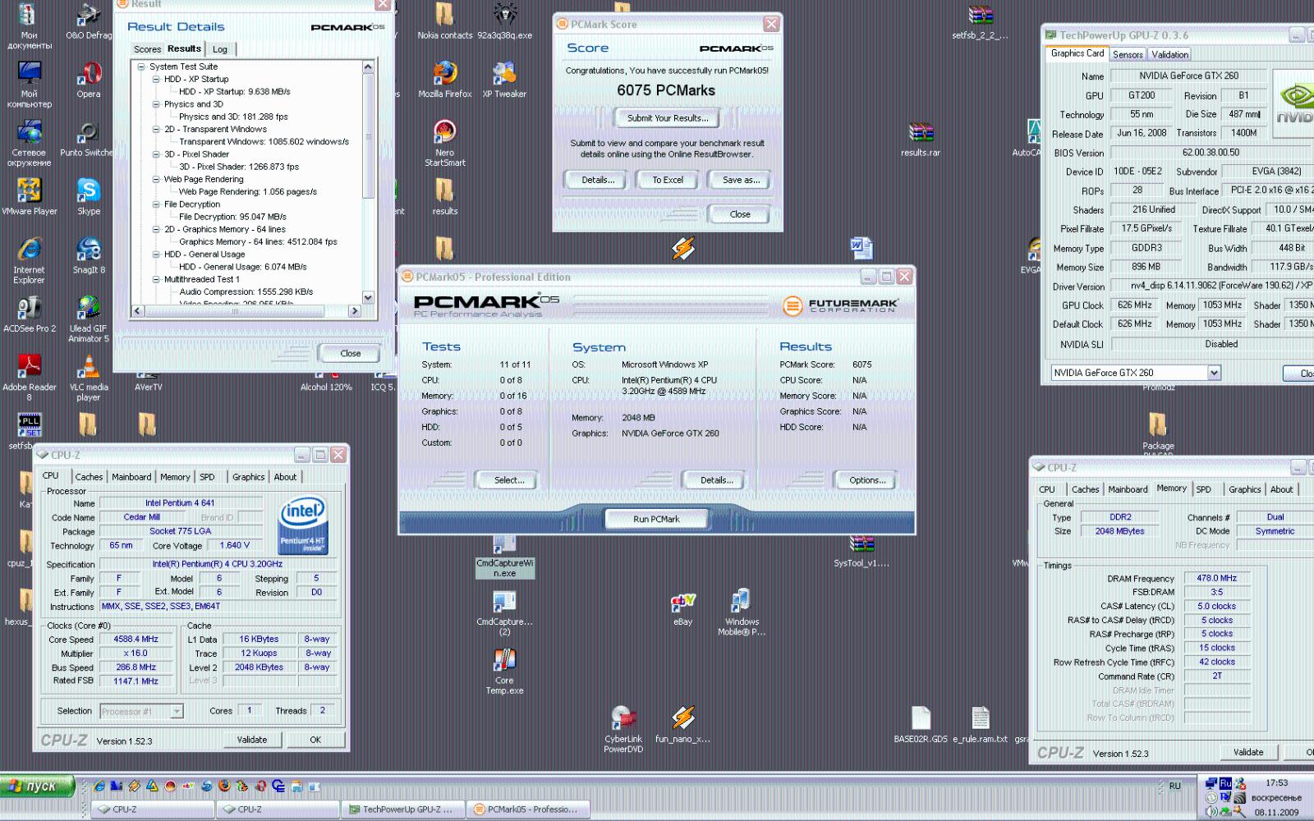Collapse the 2D - Transparent Windows node
Image resolution: width=1314 pixels, height=821 pixels.
coord(156,129)
